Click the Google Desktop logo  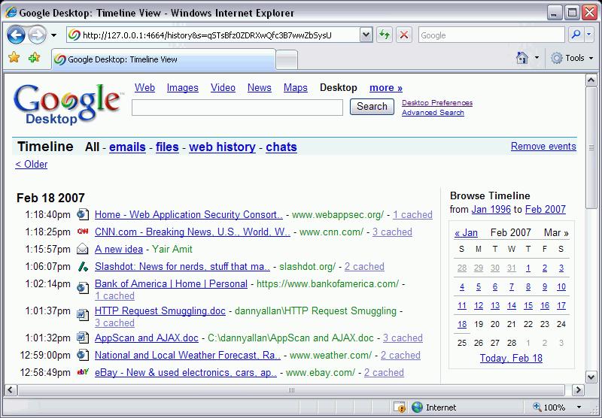67,104
